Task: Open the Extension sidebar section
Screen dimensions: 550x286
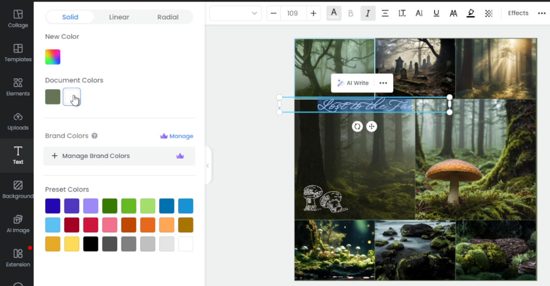Action: point(18,258)
